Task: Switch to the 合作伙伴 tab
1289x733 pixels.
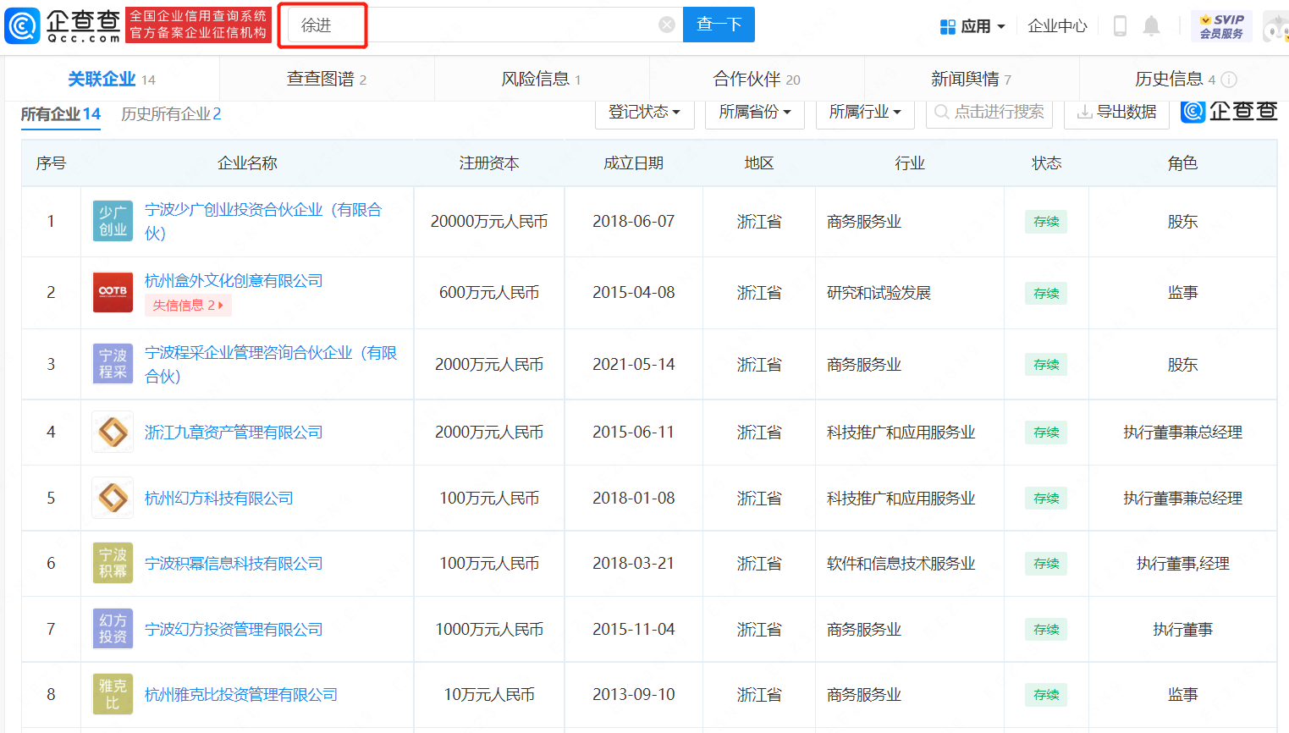Action: click(x=757, y=80)
